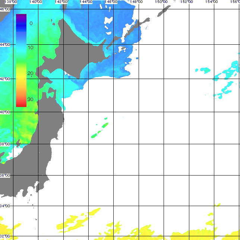Screen dimensions: 240x240
Task: Click the 36°00 latitude label
Action: click(x=5, y=176)
